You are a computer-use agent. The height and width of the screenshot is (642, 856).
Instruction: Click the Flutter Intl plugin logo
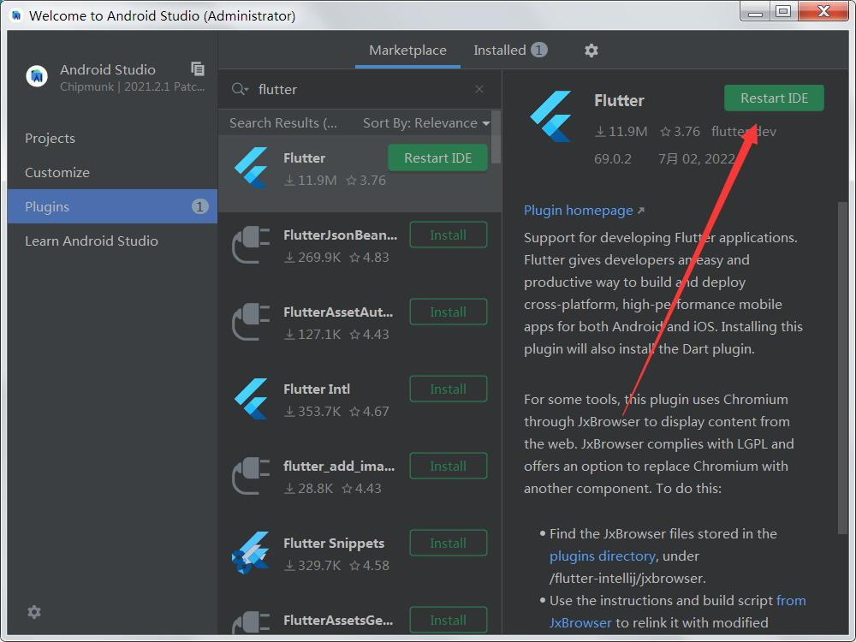tap(251, 399)
